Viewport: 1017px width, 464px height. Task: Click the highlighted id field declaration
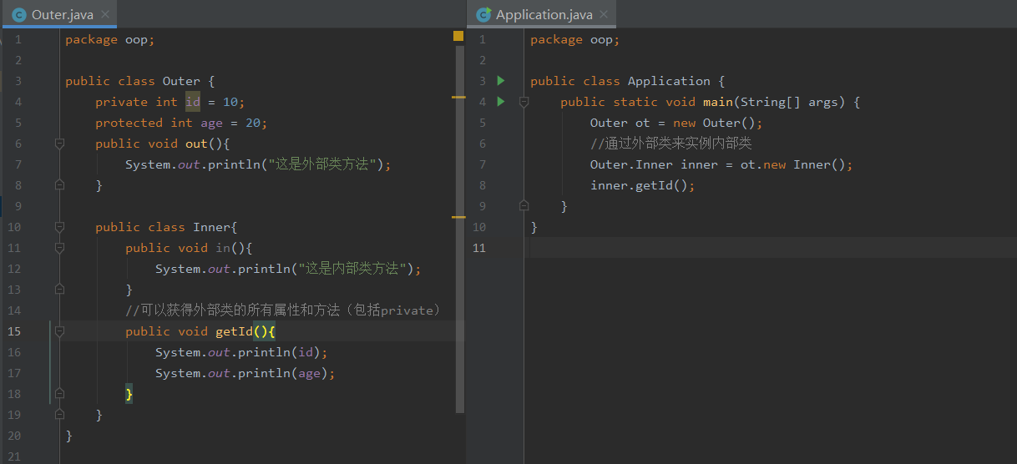193,102
